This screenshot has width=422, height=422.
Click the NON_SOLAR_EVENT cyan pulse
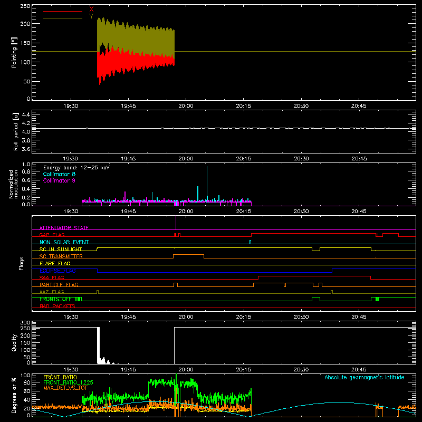250,242
